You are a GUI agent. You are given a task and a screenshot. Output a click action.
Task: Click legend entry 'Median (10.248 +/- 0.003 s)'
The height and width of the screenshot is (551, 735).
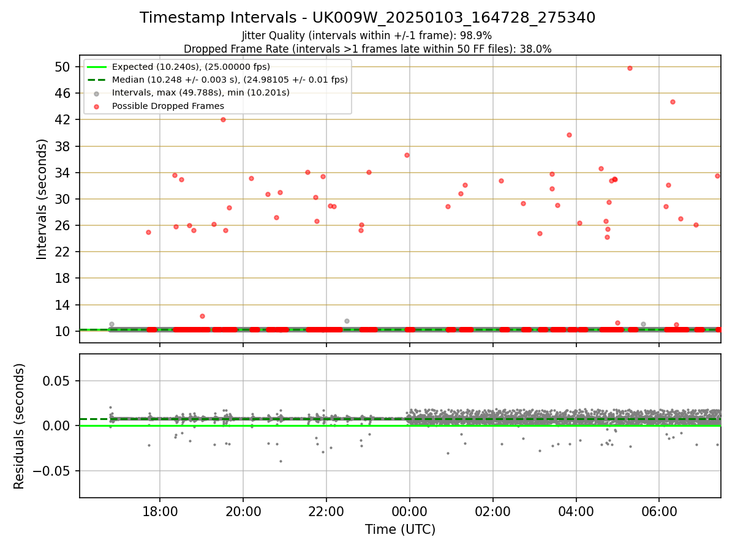(x=230, y=80)
